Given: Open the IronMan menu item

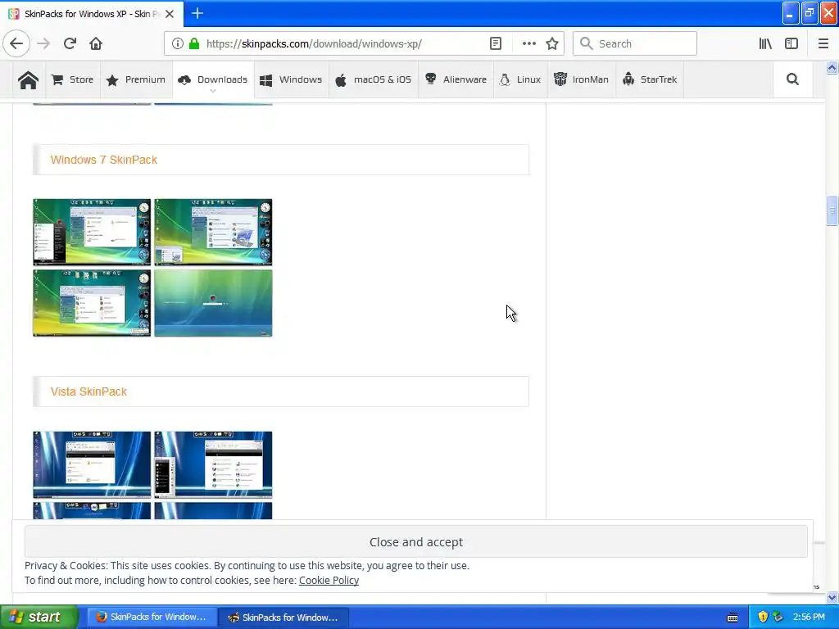Looking at the screenshot, I should coord(581,79).
